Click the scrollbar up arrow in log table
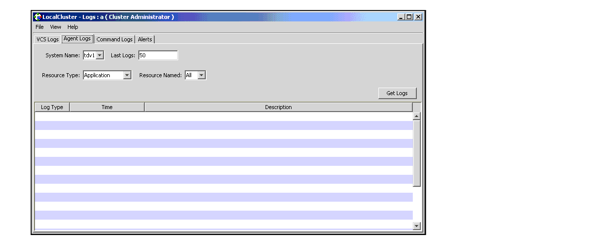595x245 pixels. tap(417, 116)
